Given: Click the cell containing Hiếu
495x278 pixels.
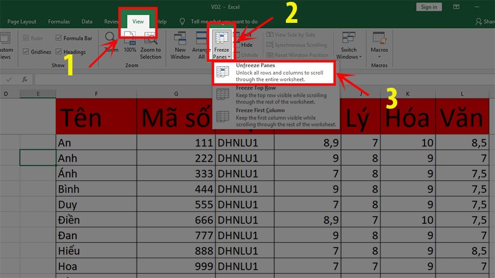Looking at the screenshot, I should click(97, 251).
